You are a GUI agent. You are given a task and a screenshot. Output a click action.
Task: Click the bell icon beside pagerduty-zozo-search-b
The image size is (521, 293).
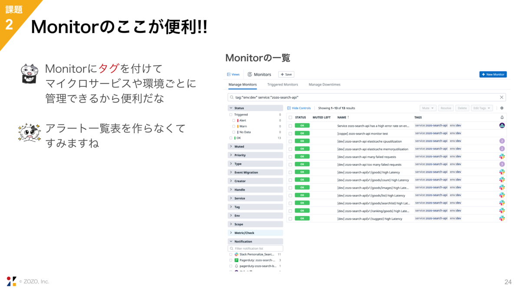(x=237, y=266)
